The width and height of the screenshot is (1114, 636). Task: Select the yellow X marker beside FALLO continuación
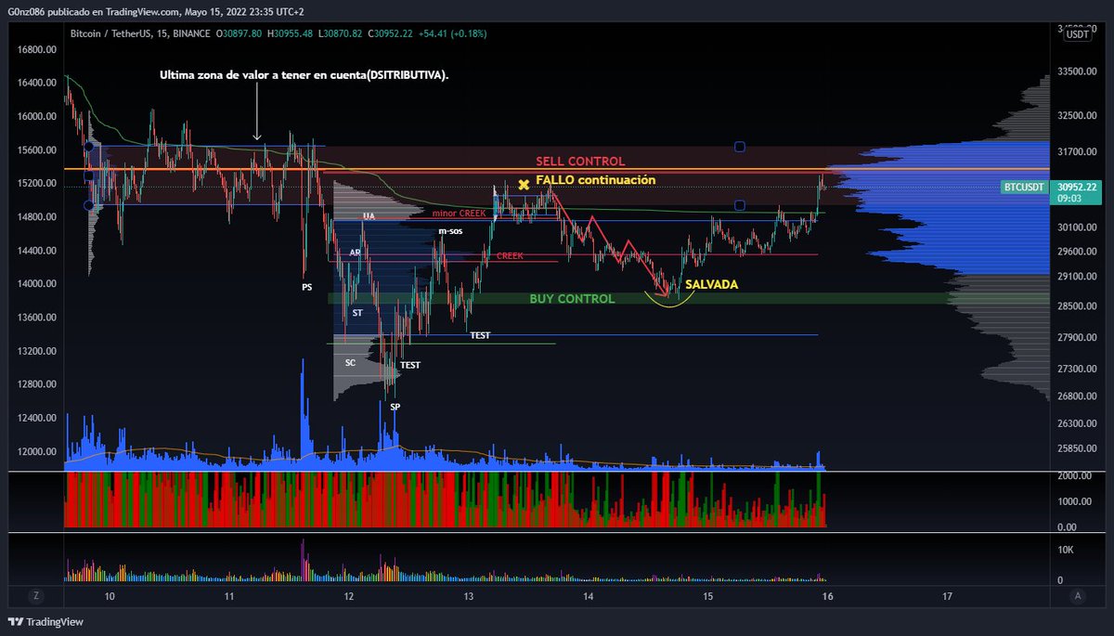click(524, 185)
